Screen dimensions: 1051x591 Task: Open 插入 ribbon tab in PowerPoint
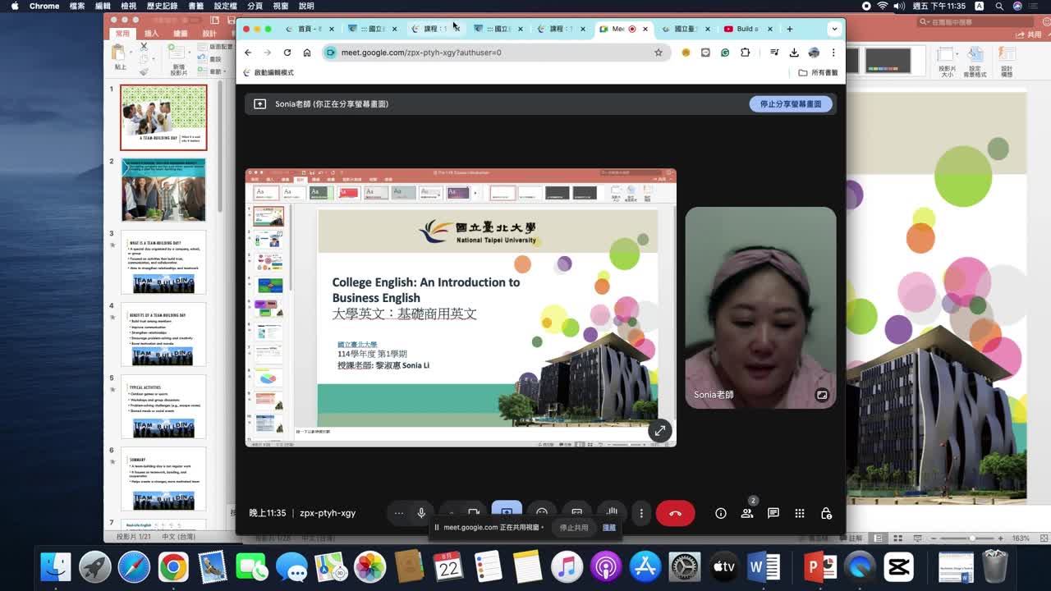click(x=151, y=34)
